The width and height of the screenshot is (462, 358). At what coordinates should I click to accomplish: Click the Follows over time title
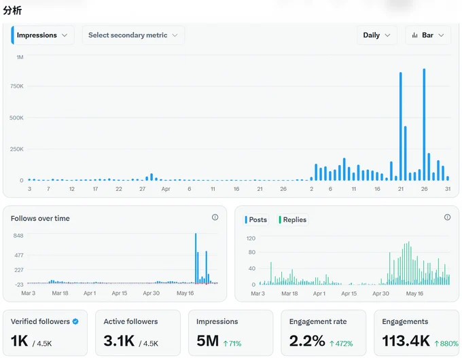click(40, 218)
